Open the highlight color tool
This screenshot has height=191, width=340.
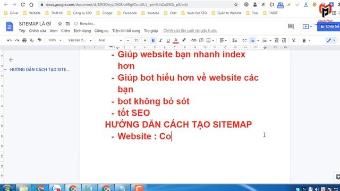[x=184, y=40]
